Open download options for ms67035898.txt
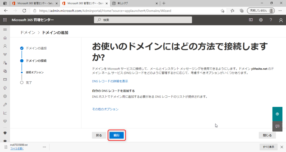 click(44, 147)
